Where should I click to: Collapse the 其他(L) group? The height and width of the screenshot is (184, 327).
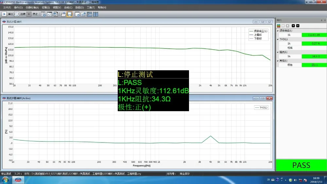[x=278, y=61]
